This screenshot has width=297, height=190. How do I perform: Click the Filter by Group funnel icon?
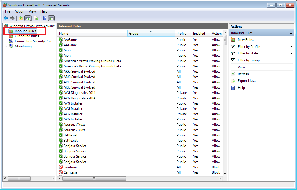pos(233,60)
